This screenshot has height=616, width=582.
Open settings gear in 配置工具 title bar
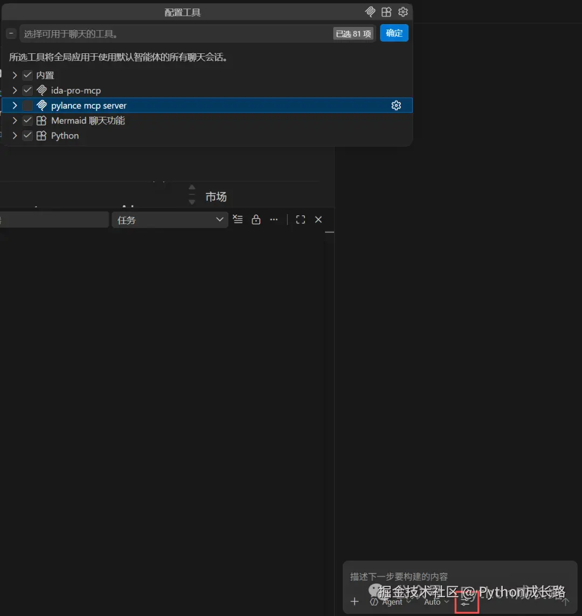click(403, 12)
